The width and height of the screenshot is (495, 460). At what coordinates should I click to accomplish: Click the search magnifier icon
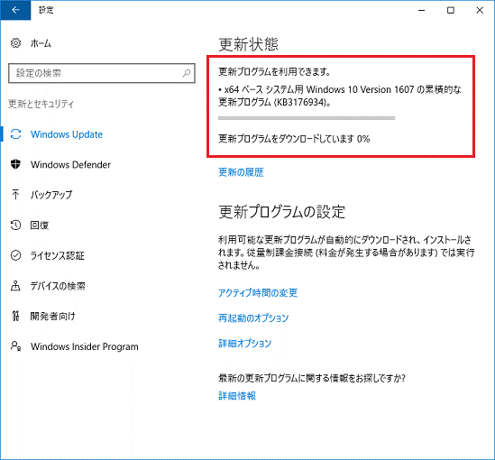click(x=187, y=73)
